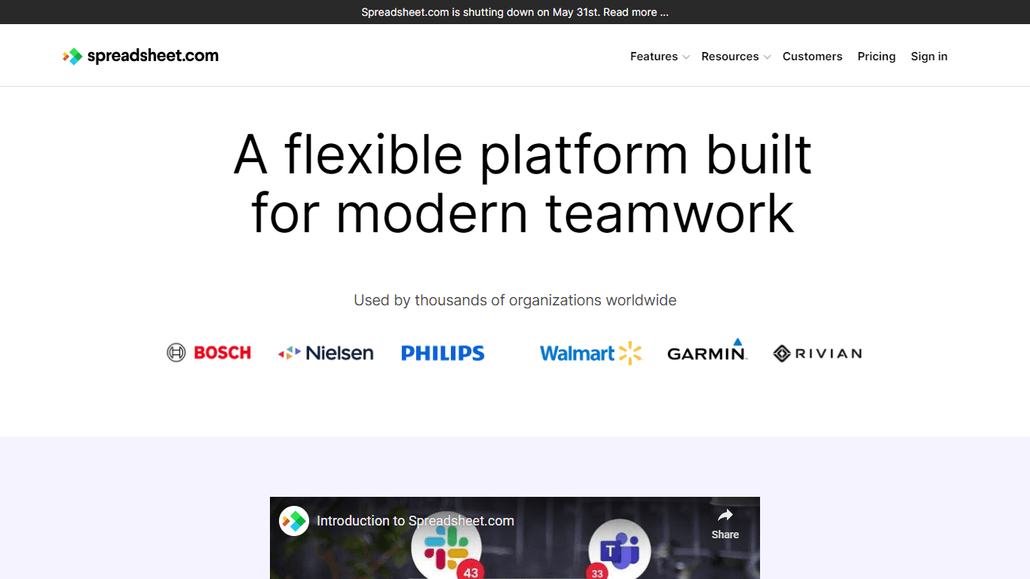Image resolution: width=1030 pixels, height=579 pixels.
Task: Click the spreadsheet.com logo
Action: [x=141, y=56]
